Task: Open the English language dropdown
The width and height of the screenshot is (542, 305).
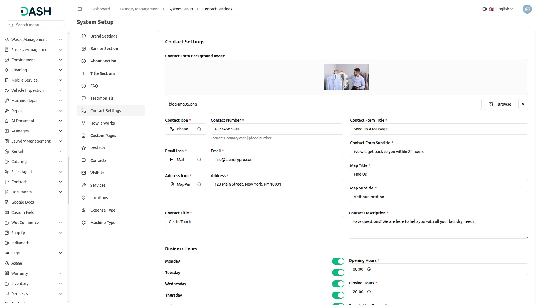Action: [x=502, y=9]
